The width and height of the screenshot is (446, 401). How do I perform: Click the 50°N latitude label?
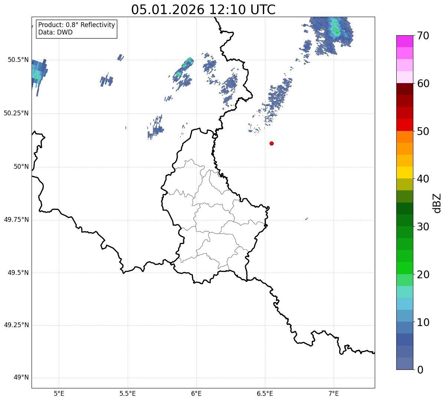point(21,167)
